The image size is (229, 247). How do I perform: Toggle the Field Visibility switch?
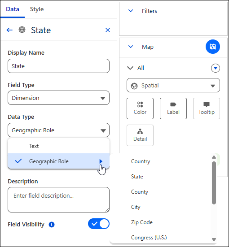coord(99,224)
